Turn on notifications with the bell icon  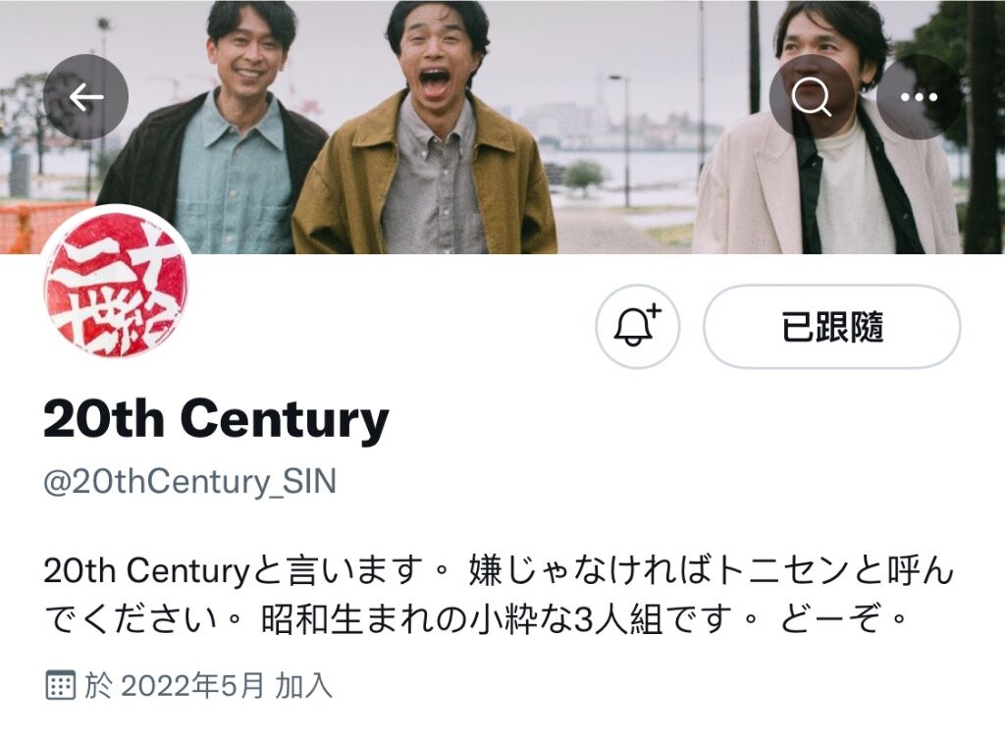638,326
